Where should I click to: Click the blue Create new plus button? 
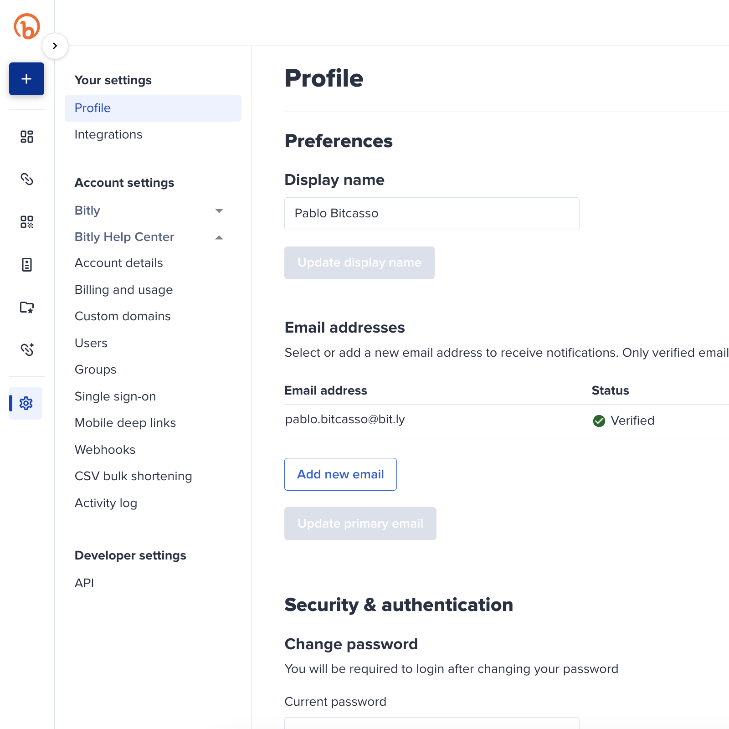click(26, 79)
